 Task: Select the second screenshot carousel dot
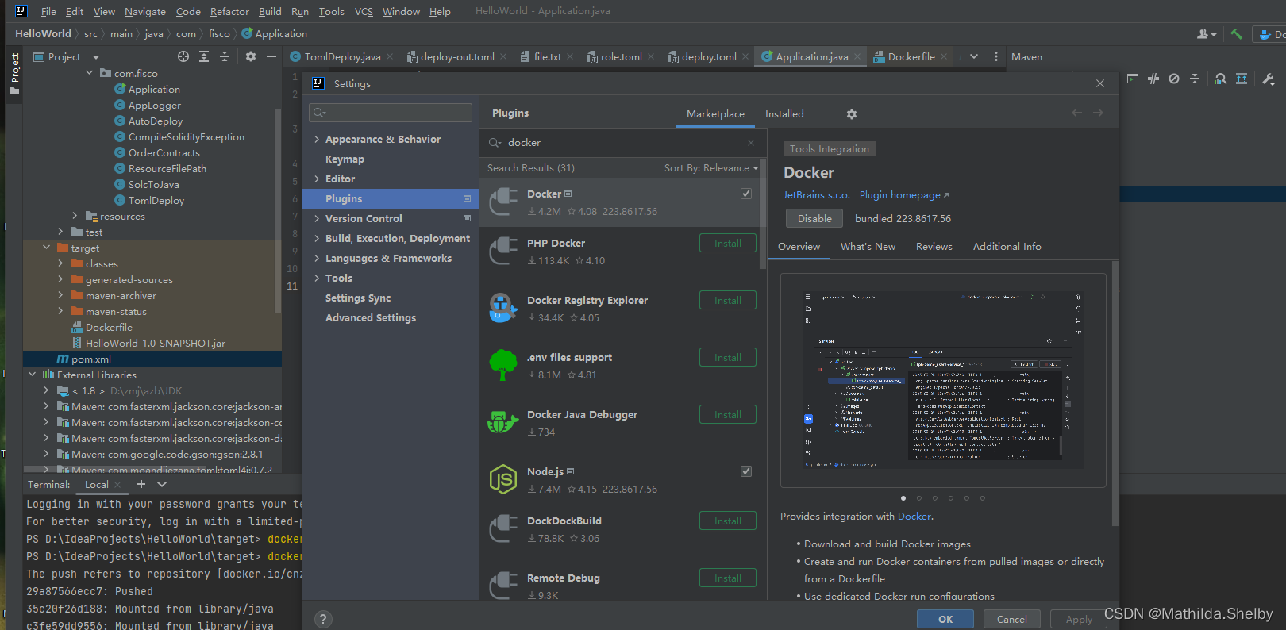919,498
